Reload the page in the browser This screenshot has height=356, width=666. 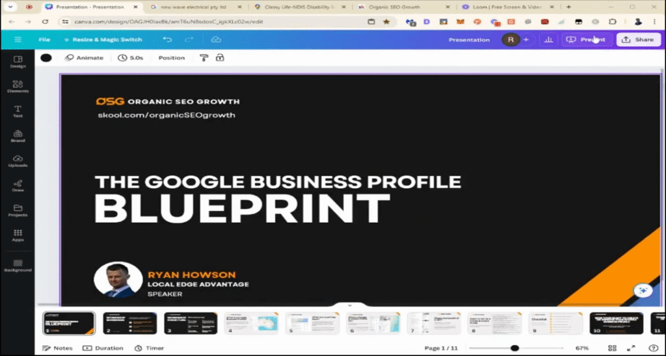[45, 21]
